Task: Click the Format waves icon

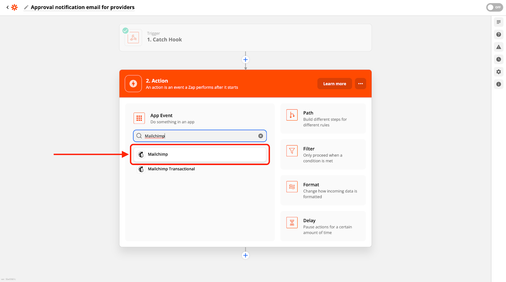Action: click(x=292, y=187)
